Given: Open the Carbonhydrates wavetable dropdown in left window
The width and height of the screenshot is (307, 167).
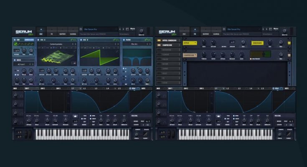Looking at the screenshot, I should point(56,44).
